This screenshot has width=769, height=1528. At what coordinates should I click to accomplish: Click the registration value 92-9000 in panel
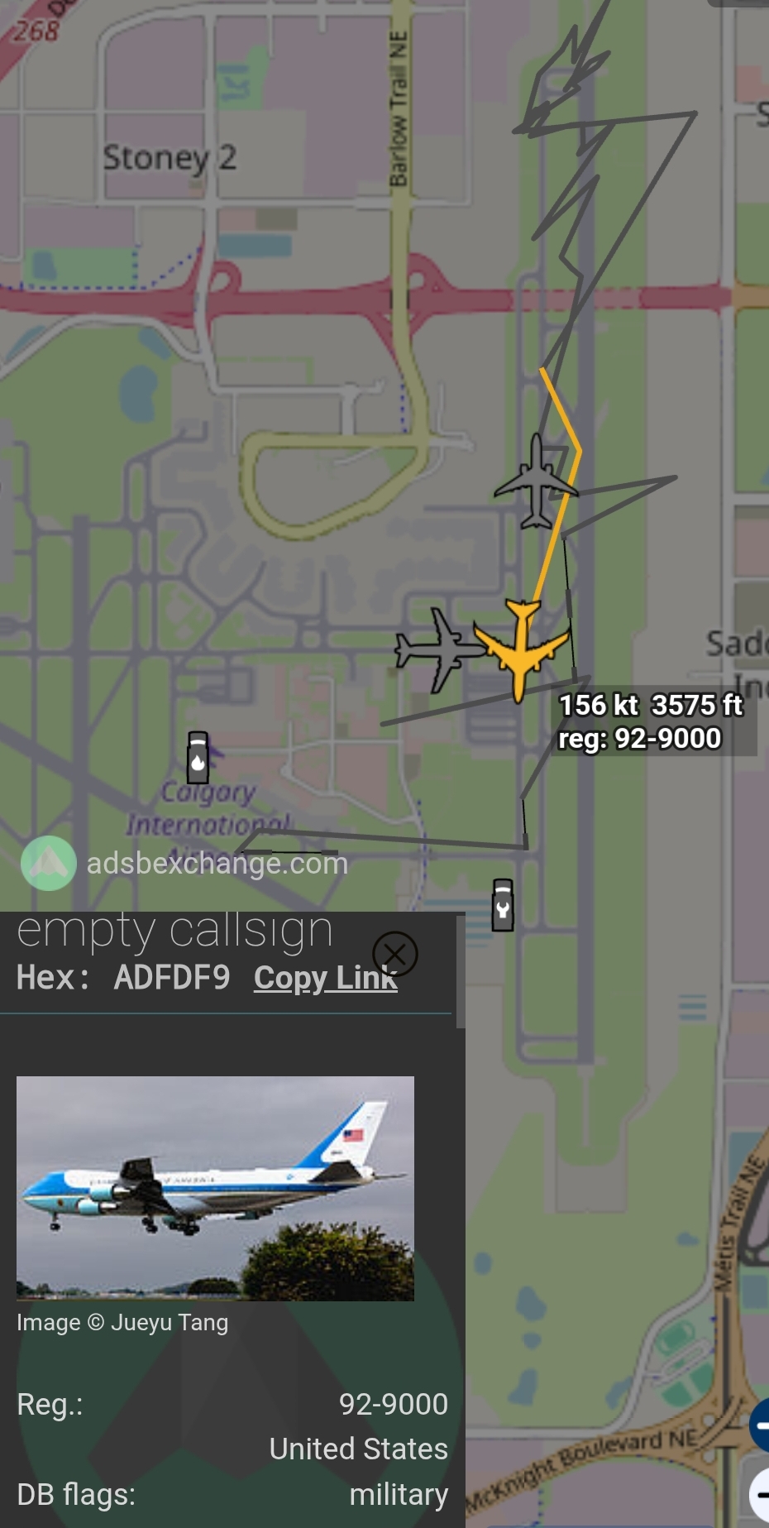pos(394,1404)
